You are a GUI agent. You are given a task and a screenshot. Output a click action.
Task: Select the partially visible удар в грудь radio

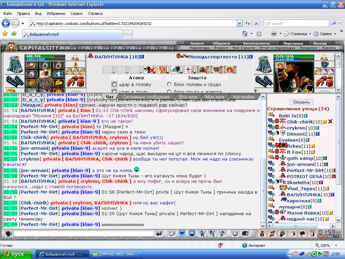[x=114, y=91]
